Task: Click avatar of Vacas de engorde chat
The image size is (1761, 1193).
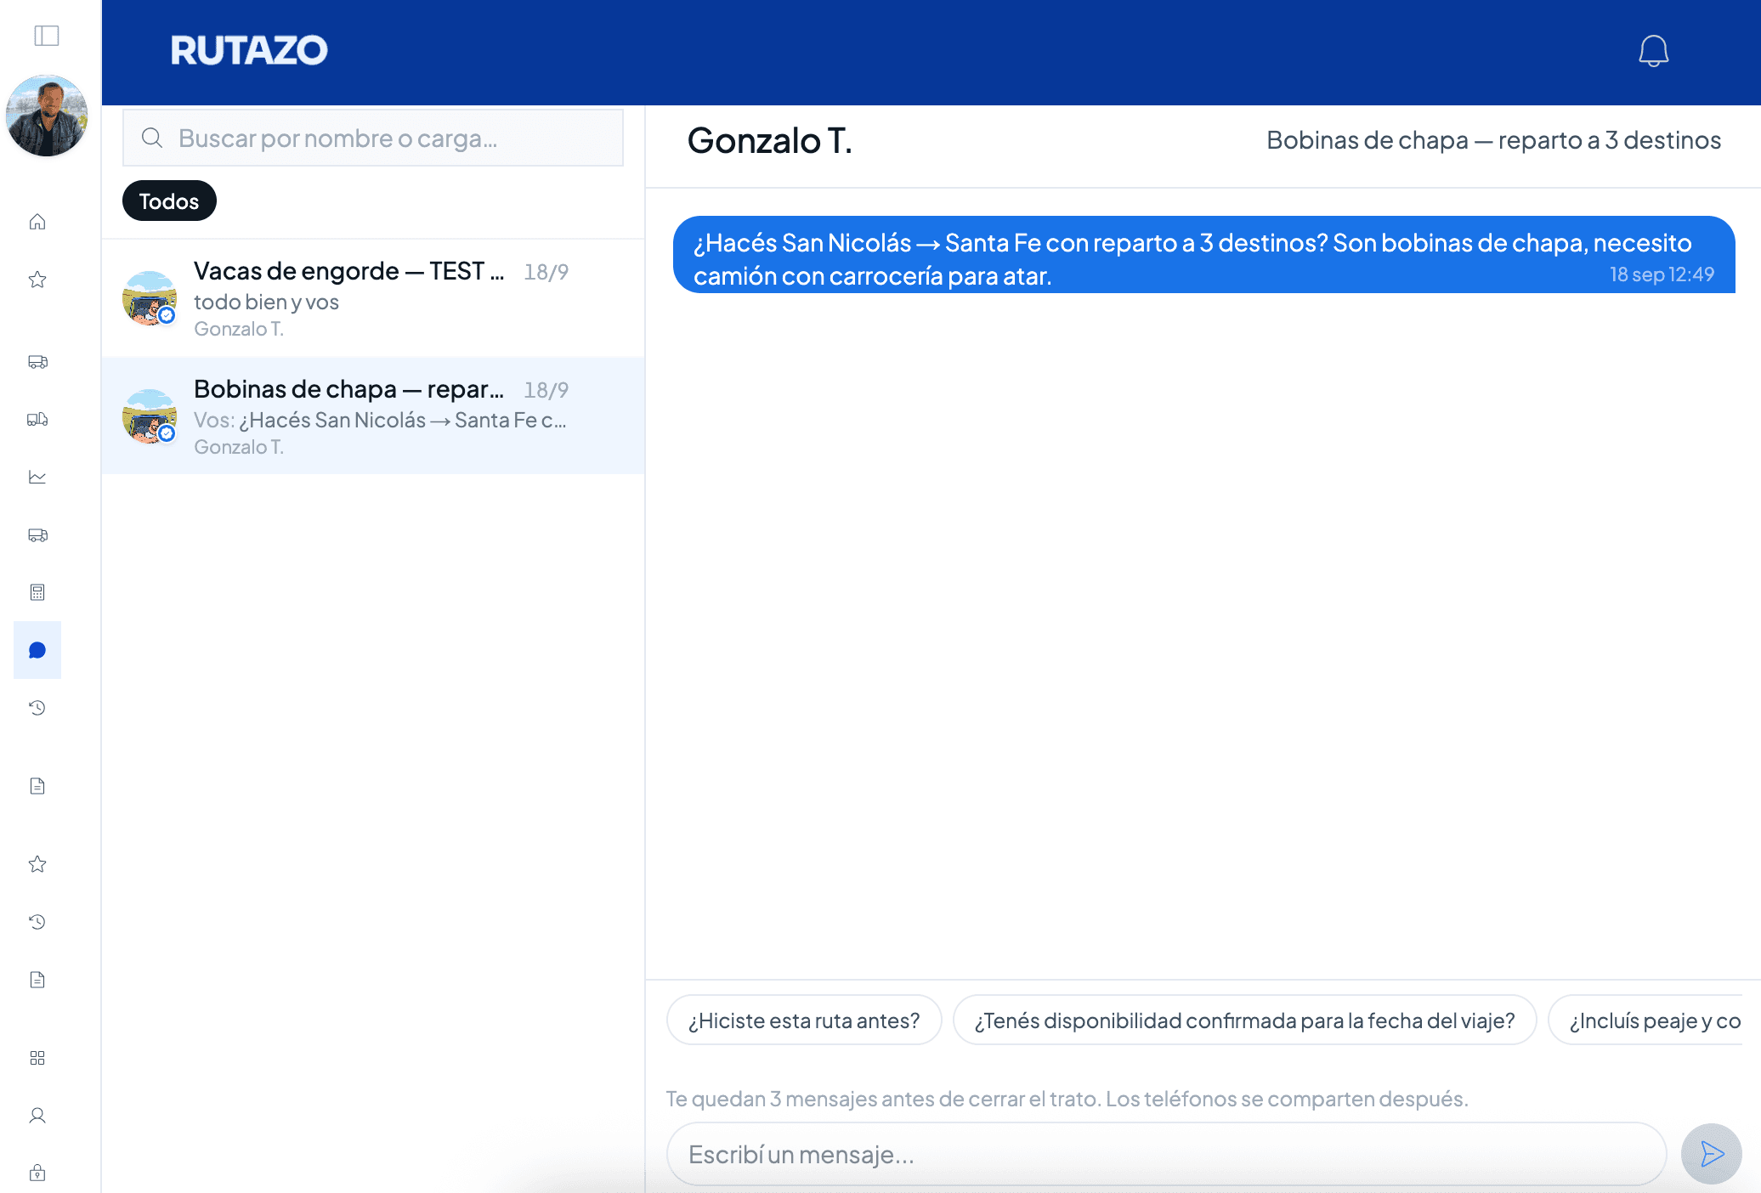Action: 150,298
